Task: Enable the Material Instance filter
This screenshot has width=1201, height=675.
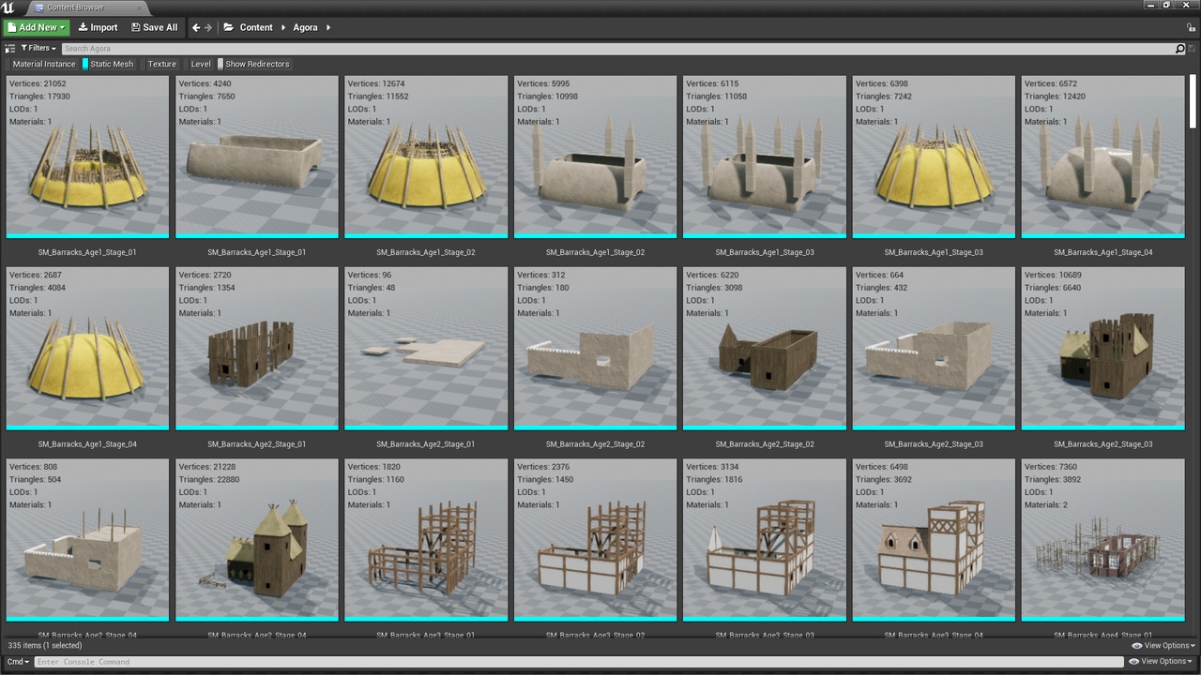Action: pyautogui.click(x=43, y=65)
